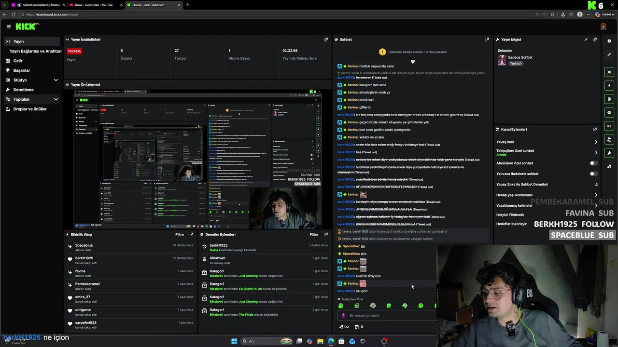Pop out the Denetim Eylemleri panel
This screenshot has height=347, width=618.
tap(326, 234)
